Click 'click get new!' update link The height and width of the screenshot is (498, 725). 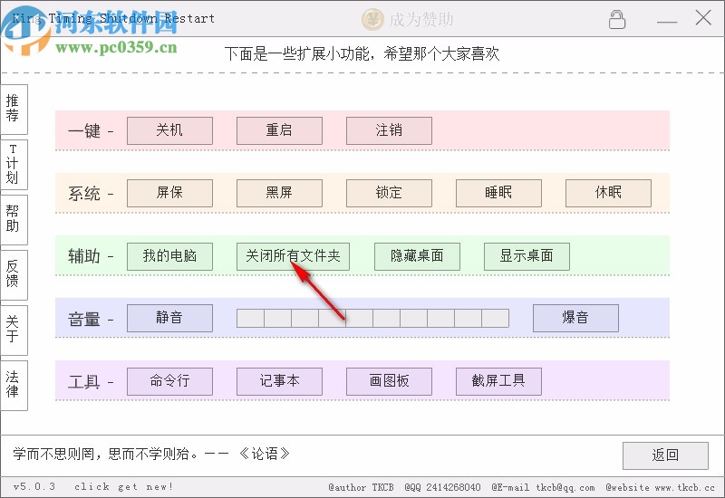pos(123,486)
